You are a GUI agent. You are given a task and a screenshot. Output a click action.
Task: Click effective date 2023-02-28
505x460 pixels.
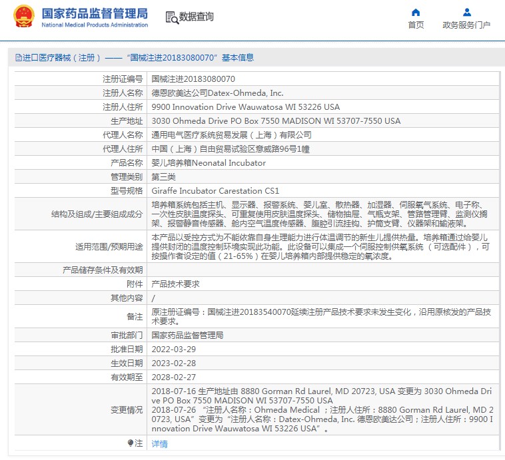coord(174,363)
